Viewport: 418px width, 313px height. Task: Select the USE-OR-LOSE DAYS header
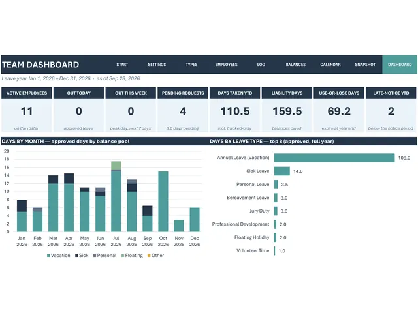pyautogui.click(x=339, y=93)
